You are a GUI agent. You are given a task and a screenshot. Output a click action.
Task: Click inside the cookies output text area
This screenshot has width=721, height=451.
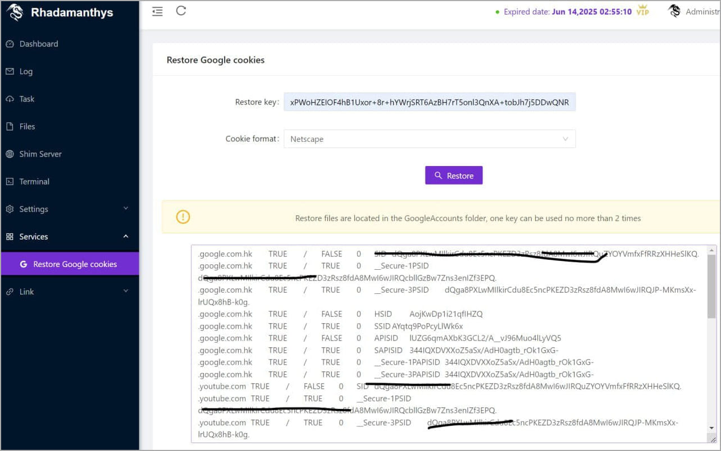pyautogui.click(x=449, y=344)
